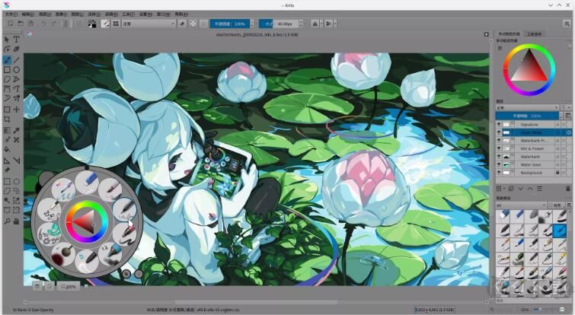
Task: Select the Fill bucket tool
Action: click(7, 149)
